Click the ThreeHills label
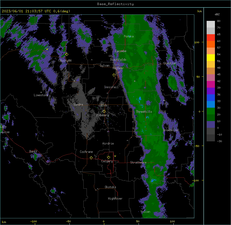Image resolution: width=231 pixels, height=225 pixels. coord(144,112)
